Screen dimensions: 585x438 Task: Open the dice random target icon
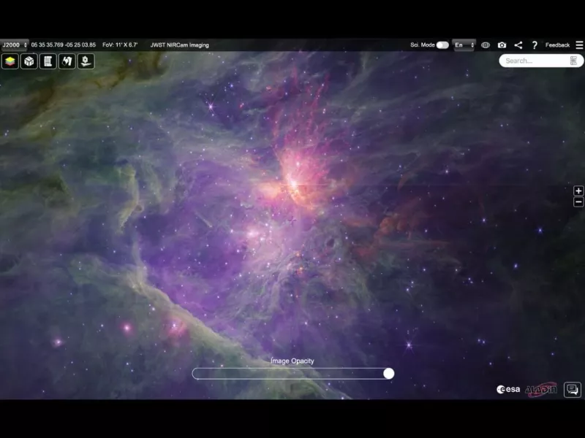pos(29,61)
